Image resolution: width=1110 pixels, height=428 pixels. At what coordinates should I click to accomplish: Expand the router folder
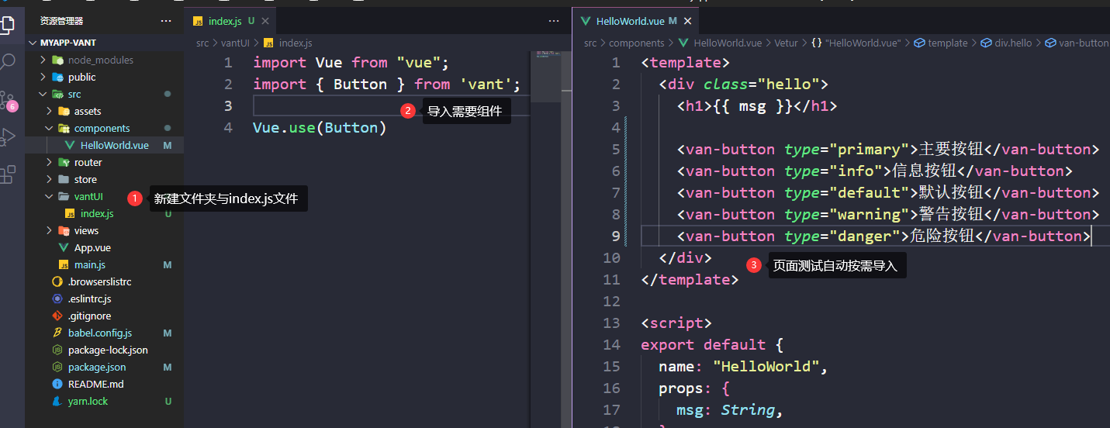(x=88, y=162)
